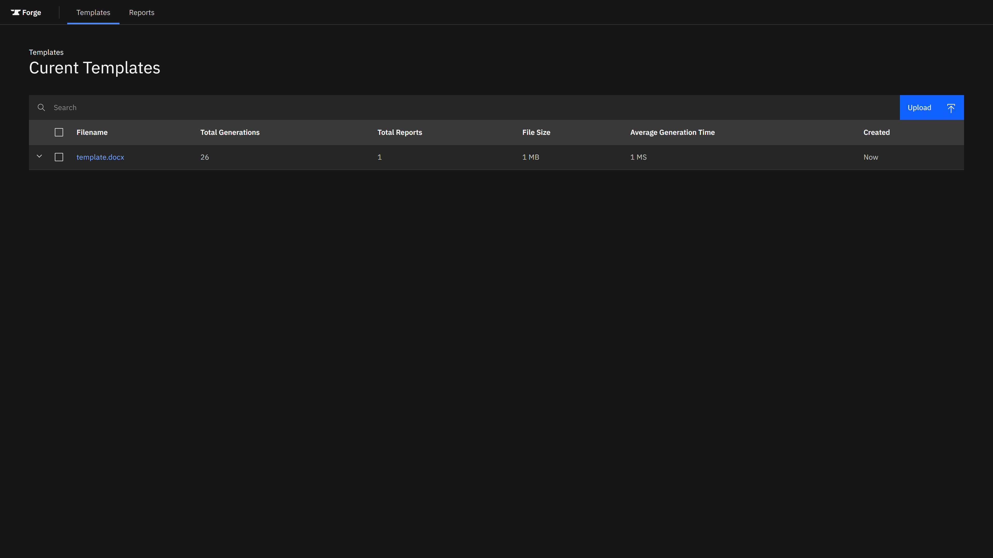Switch to the Templates tab
Screen dimensions: 993x558
(93, 12)
